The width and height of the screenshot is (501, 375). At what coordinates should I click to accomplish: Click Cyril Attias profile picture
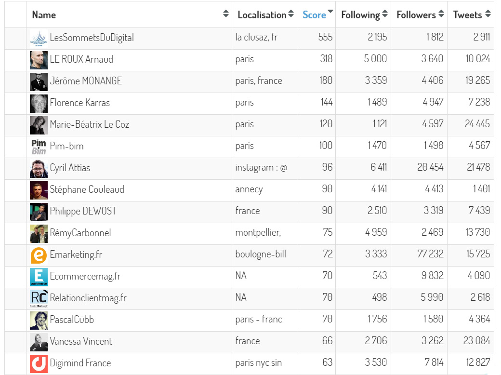pos(39,168)
